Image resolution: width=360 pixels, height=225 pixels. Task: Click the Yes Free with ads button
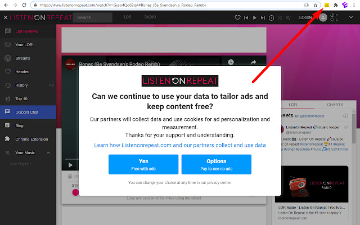click(x=143, y=164)
